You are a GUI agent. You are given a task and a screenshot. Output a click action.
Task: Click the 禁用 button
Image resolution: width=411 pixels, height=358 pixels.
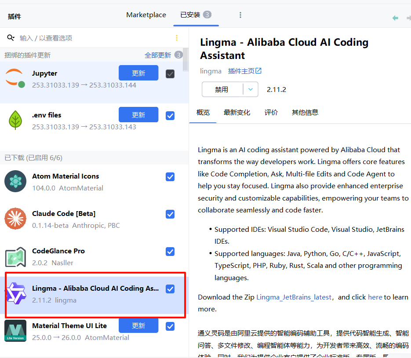point(222,89)
